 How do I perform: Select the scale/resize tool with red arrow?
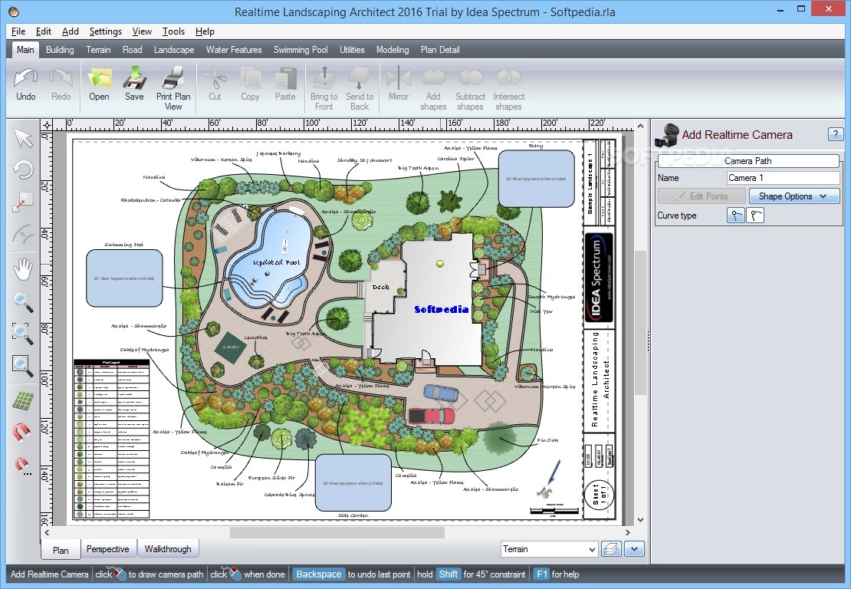coord(23,202)
